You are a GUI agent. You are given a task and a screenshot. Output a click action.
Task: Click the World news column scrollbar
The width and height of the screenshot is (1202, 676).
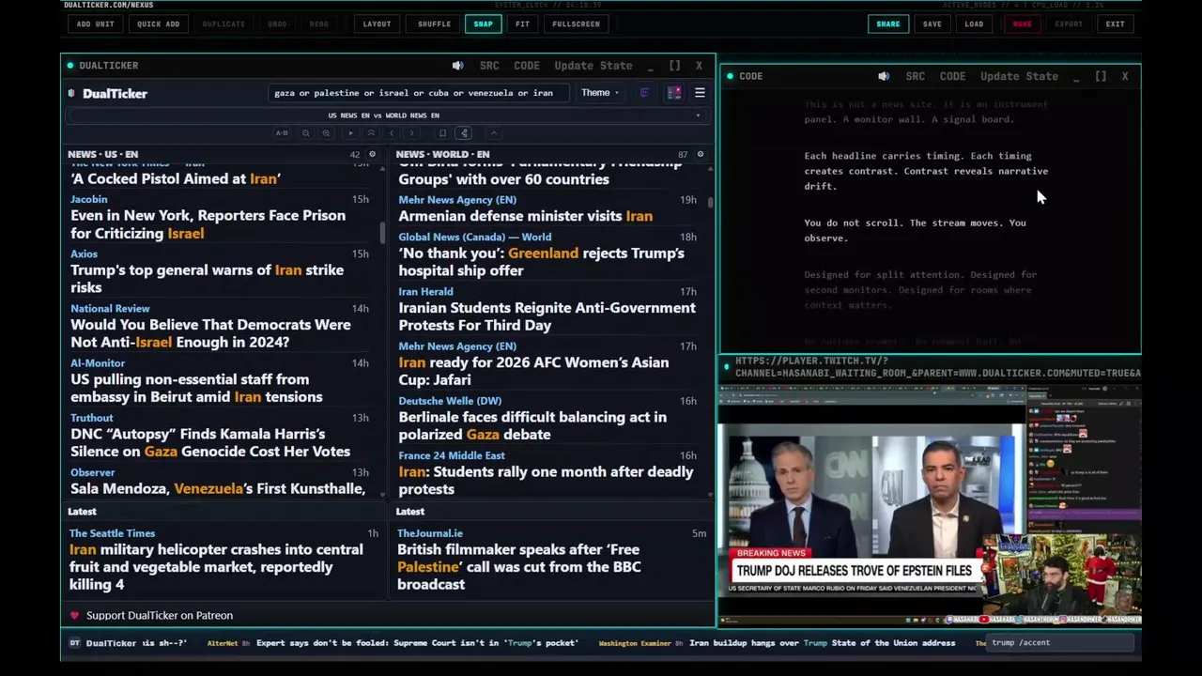(x=710, y=201)
